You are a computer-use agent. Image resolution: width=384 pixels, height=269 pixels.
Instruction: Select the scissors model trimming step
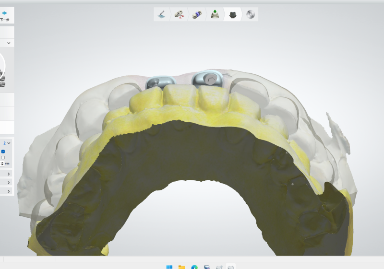point(179,14)
